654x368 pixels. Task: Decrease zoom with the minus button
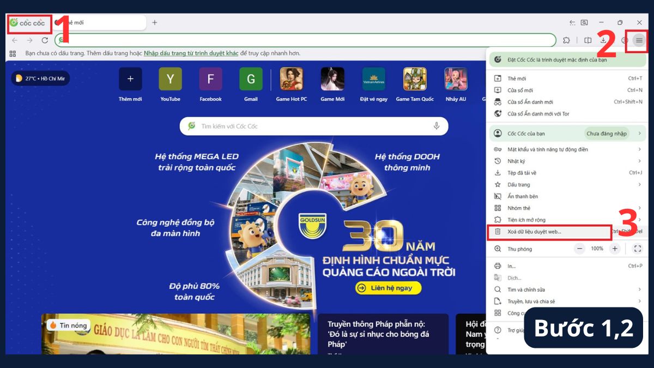coord(580,249)
